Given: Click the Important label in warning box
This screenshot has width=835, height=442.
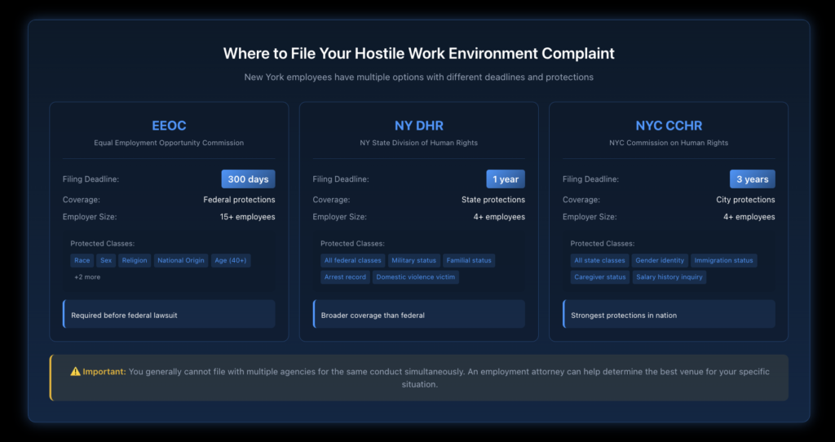Looking at the screenshot, I should tap(104, 371).
